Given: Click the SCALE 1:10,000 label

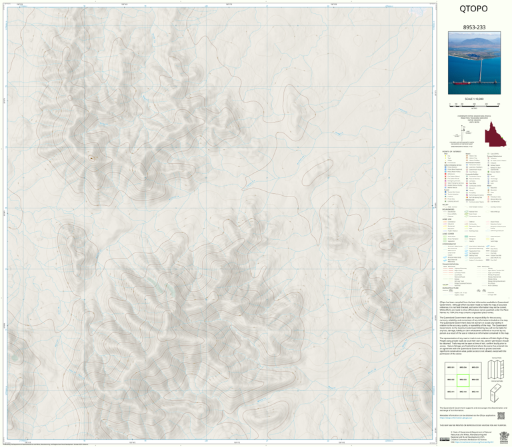Looking at the screenshot, I should pos(474,99).
